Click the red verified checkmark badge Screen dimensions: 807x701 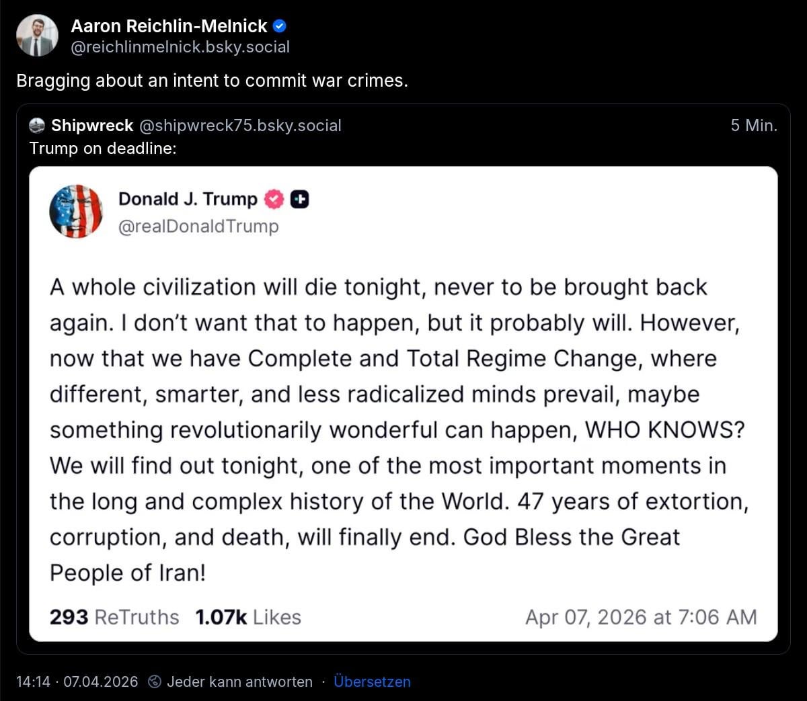coord(273,199)
